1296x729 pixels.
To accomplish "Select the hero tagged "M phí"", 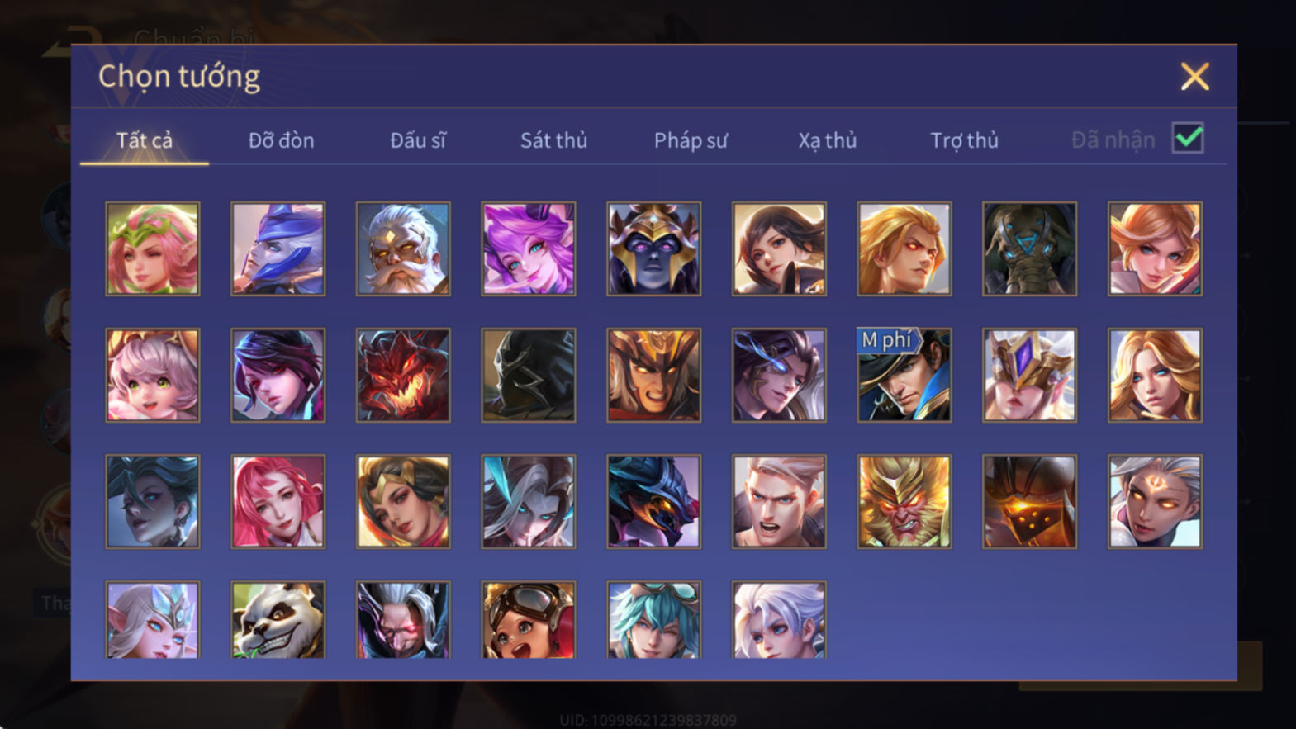I will tap(904, 375).
